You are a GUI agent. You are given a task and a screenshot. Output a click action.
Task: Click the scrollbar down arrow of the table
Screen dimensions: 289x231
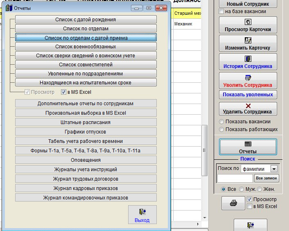[x=205, y=218]
